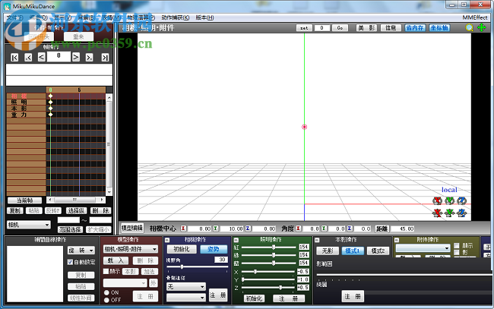
Task: Open the bone follow 无 dropdown
Action: pos(186,287)
